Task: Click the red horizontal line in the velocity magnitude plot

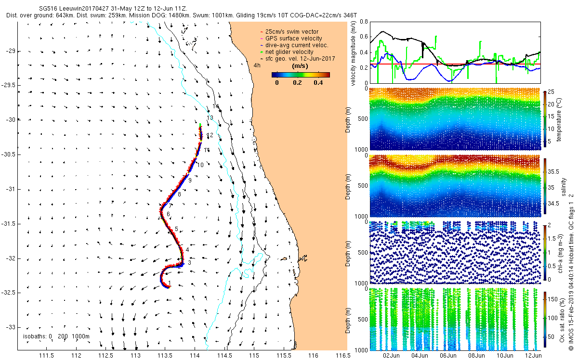Action: (x=455, y=64)
